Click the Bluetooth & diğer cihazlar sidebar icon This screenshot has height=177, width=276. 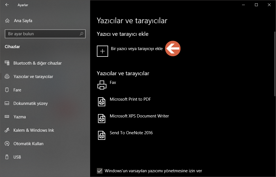coord(7,63)
